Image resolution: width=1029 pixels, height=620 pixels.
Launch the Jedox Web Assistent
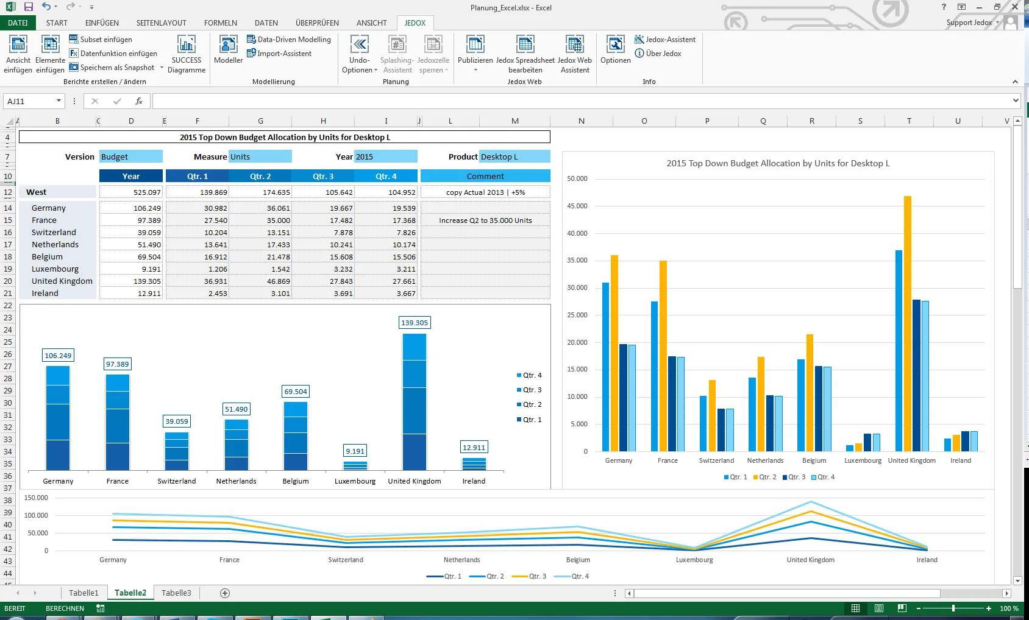point(575,54)
